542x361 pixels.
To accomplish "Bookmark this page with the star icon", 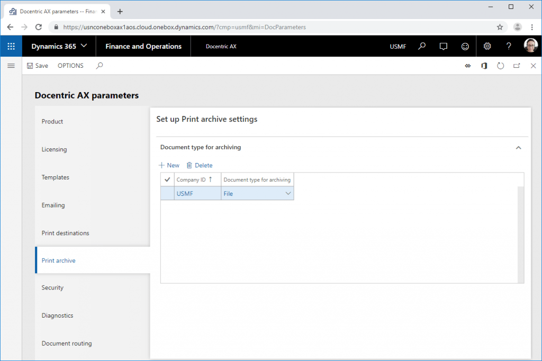I will [500, 27].
